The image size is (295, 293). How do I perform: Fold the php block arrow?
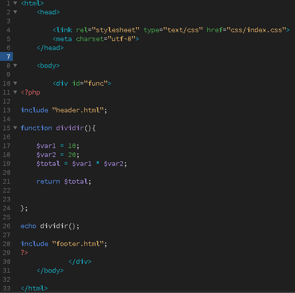(15, 92)
